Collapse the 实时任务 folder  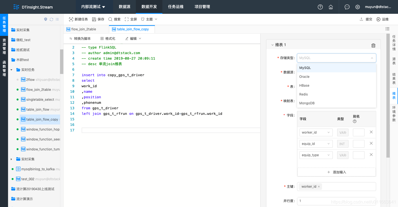click(x=11, y=70)
